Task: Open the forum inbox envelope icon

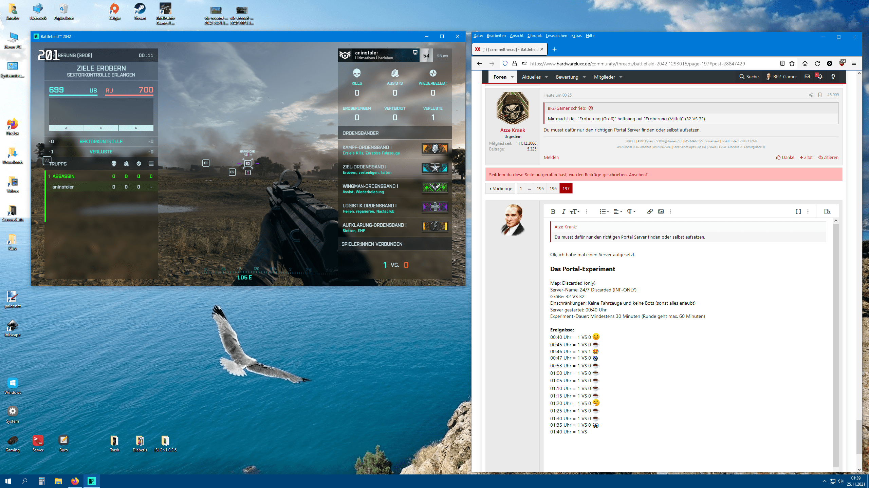Action: (807, 77)
